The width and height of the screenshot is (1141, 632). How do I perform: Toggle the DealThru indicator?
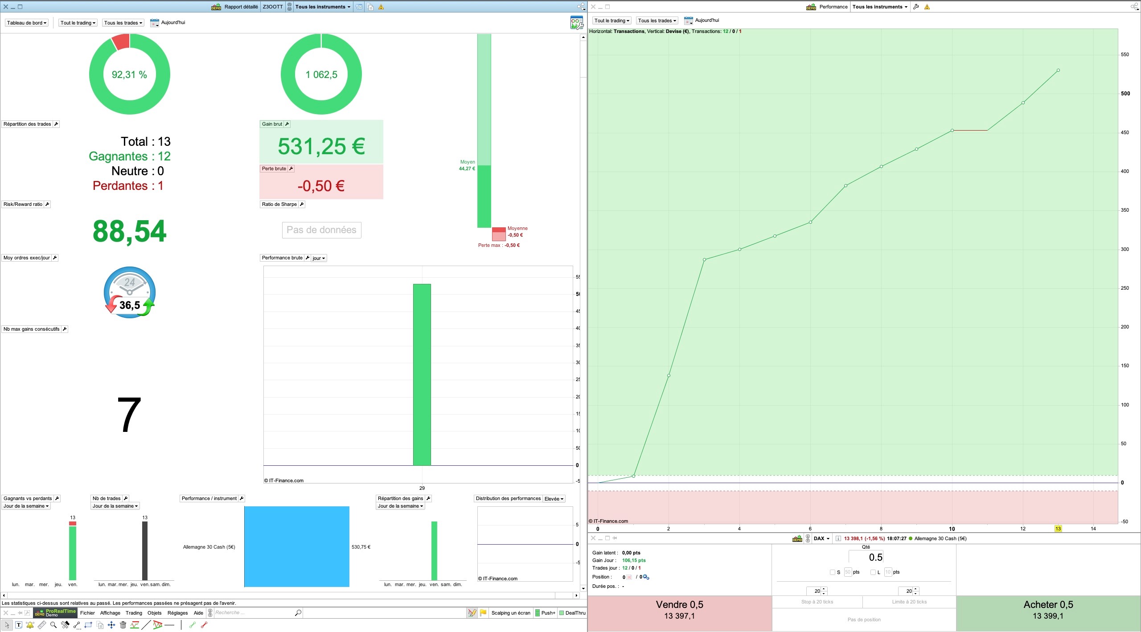[562, 613]
